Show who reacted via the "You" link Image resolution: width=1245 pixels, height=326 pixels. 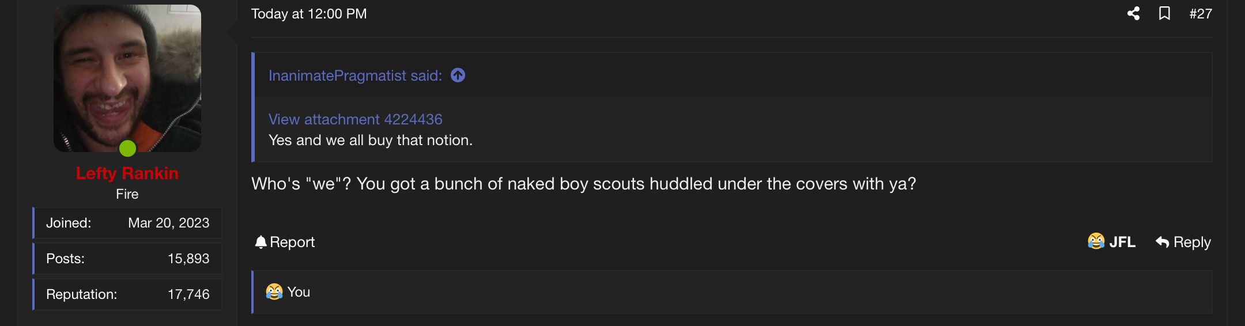coord(299,292)
